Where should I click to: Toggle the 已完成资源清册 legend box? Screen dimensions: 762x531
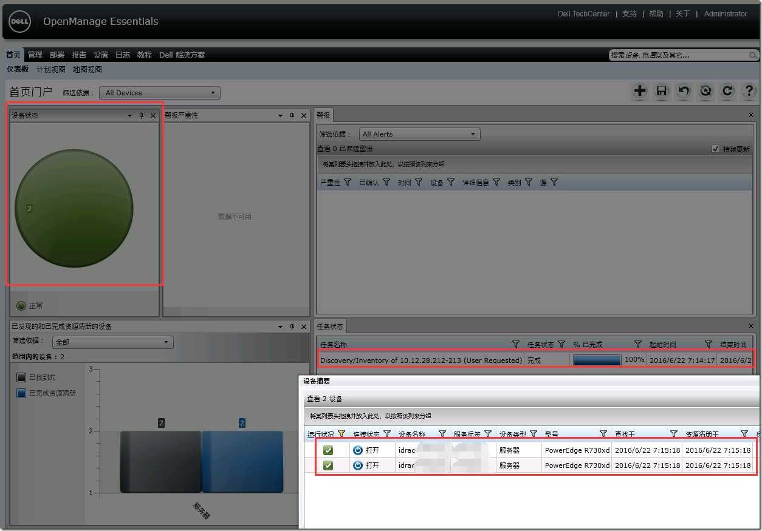[x=21, y=393]
